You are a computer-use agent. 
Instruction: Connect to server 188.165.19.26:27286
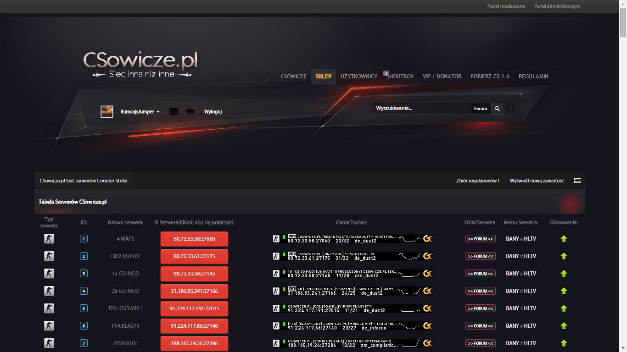194,343
